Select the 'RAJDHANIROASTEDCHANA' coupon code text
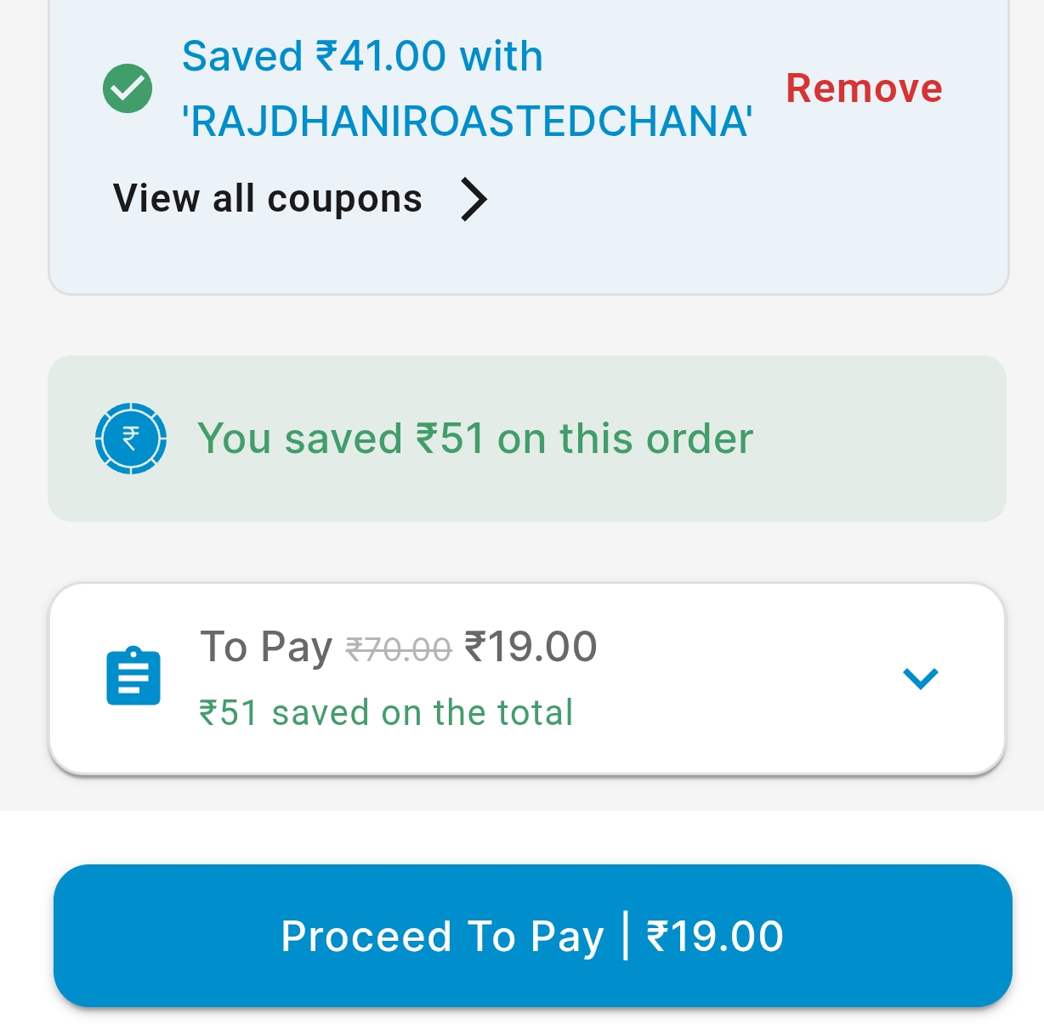Screen dimensions: 1044x1025 click(467, 122)
